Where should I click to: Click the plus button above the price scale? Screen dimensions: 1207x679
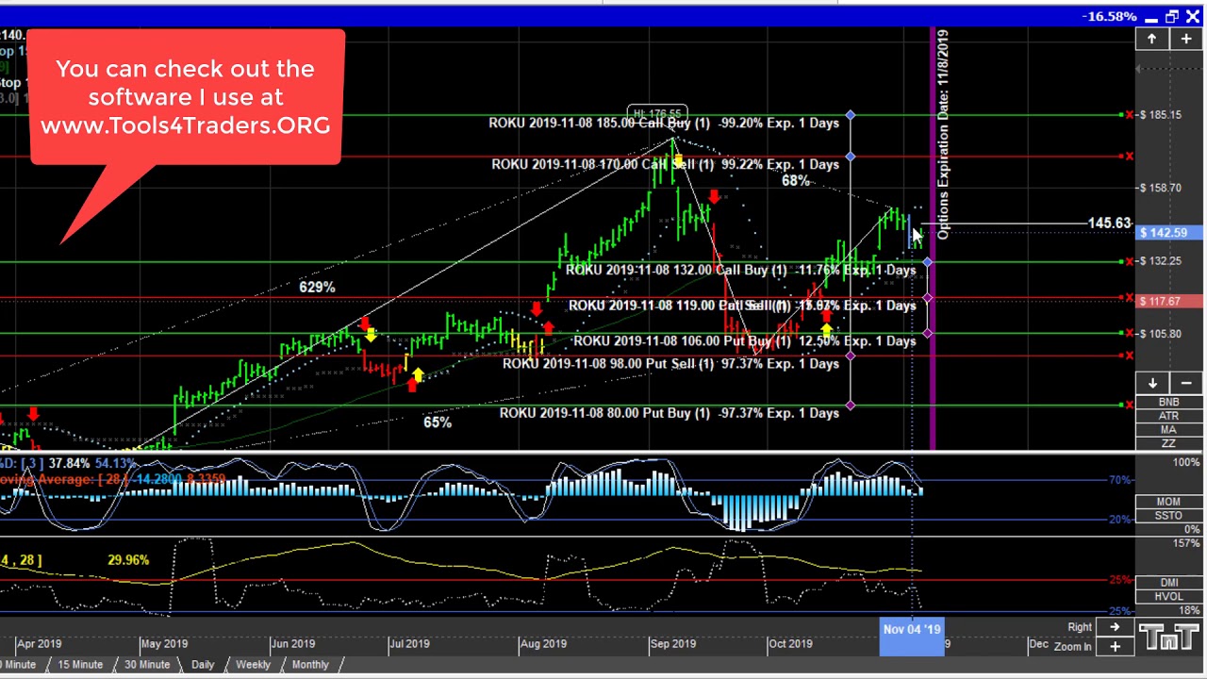tap(1185, 39)
